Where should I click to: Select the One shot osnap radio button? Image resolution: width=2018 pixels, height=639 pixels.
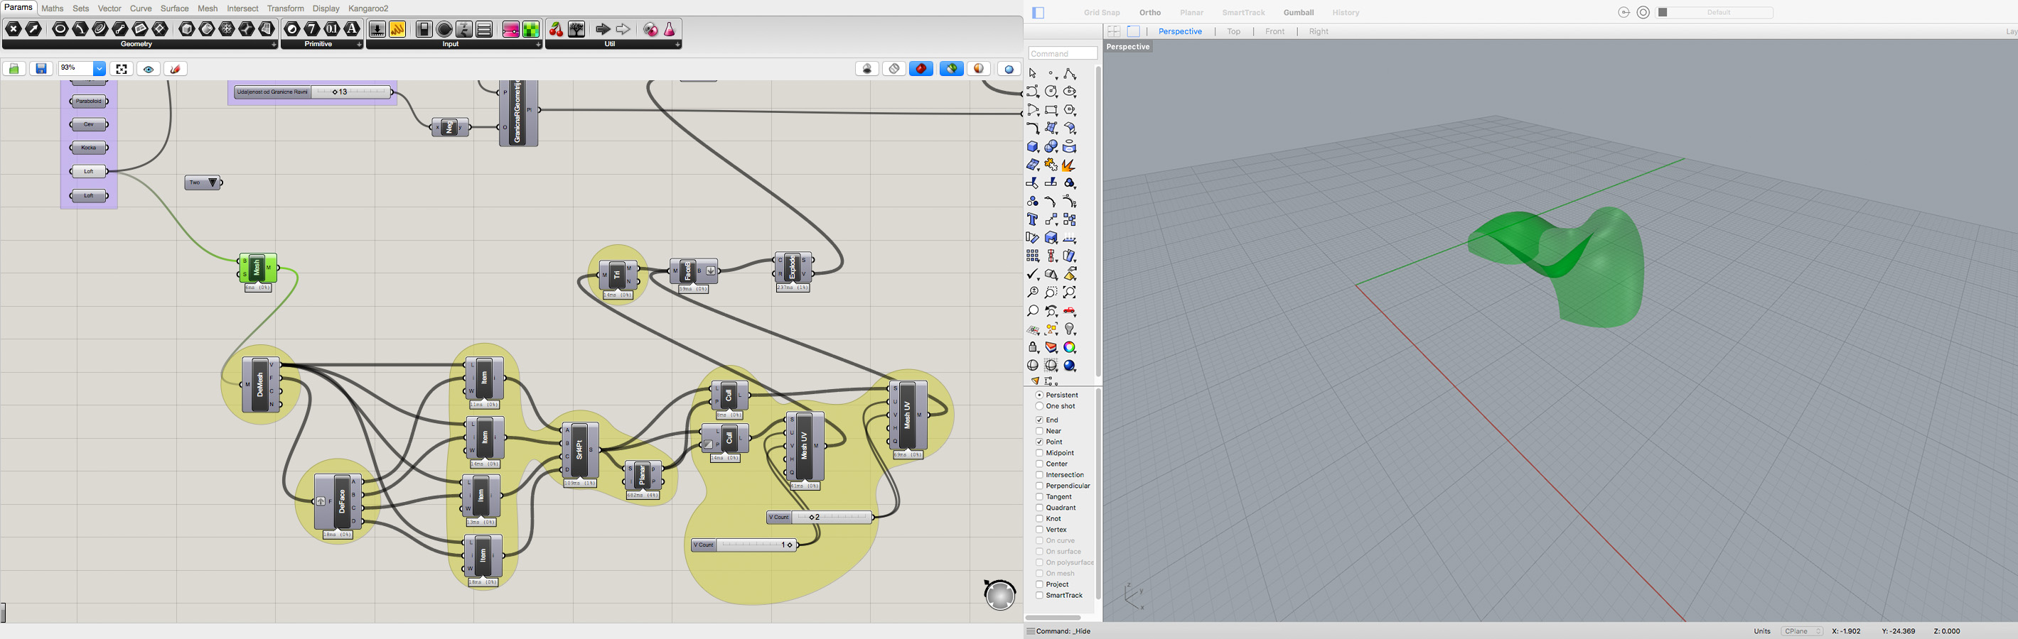tap(1038, 406)
